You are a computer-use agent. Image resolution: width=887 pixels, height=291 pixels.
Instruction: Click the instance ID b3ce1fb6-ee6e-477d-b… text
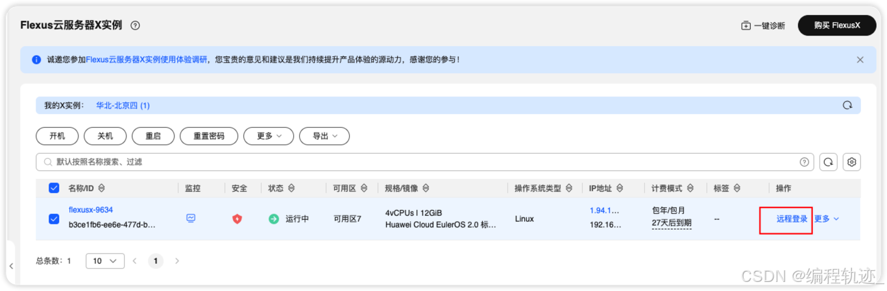click(112, 225)
